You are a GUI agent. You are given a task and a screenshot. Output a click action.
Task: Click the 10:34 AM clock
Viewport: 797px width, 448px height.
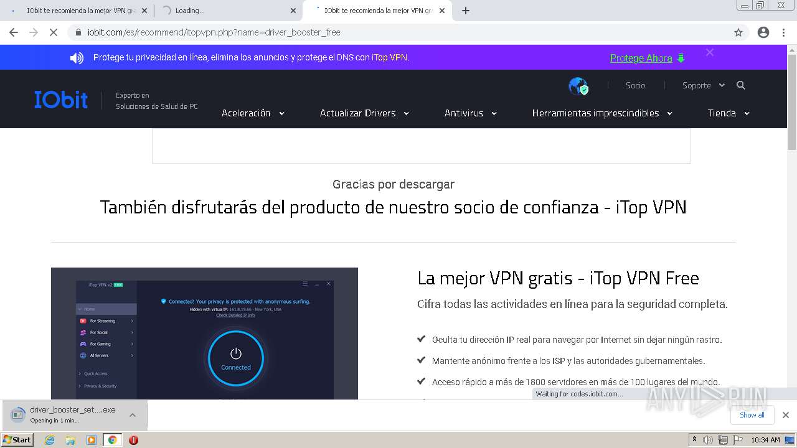(765, 440)
